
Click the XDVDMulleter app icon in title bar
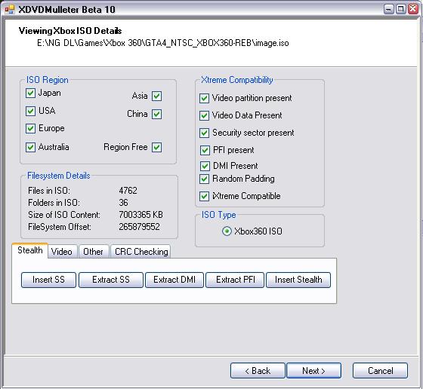pyautogui.click(x=9, y=10)
